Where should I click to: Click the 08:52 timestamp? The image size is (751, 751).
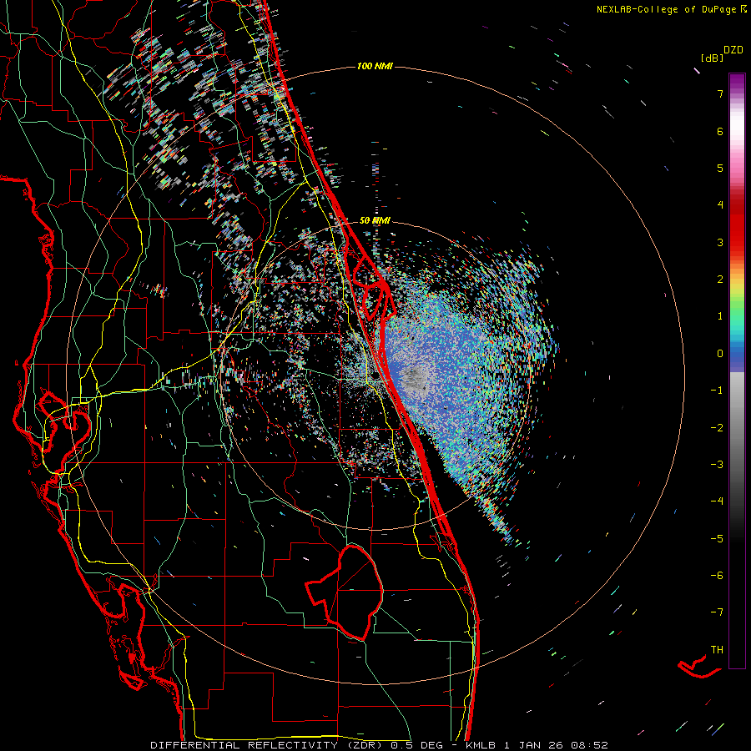point(590,745)
